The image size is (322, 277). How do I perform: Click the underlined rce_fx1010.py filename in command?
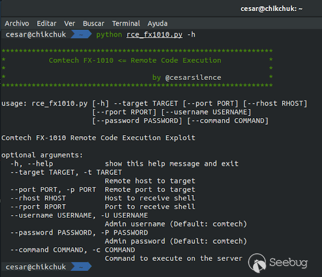154,35
